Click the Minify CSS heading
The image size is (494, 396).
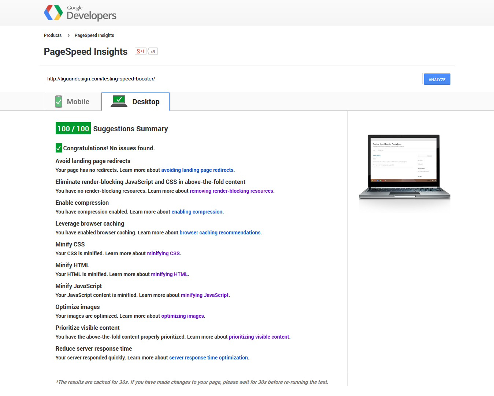(x=70, y=244)
